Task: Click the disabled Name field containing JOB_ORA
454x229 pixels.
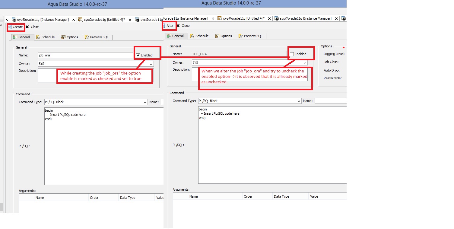Action: (x=239, y=54)
